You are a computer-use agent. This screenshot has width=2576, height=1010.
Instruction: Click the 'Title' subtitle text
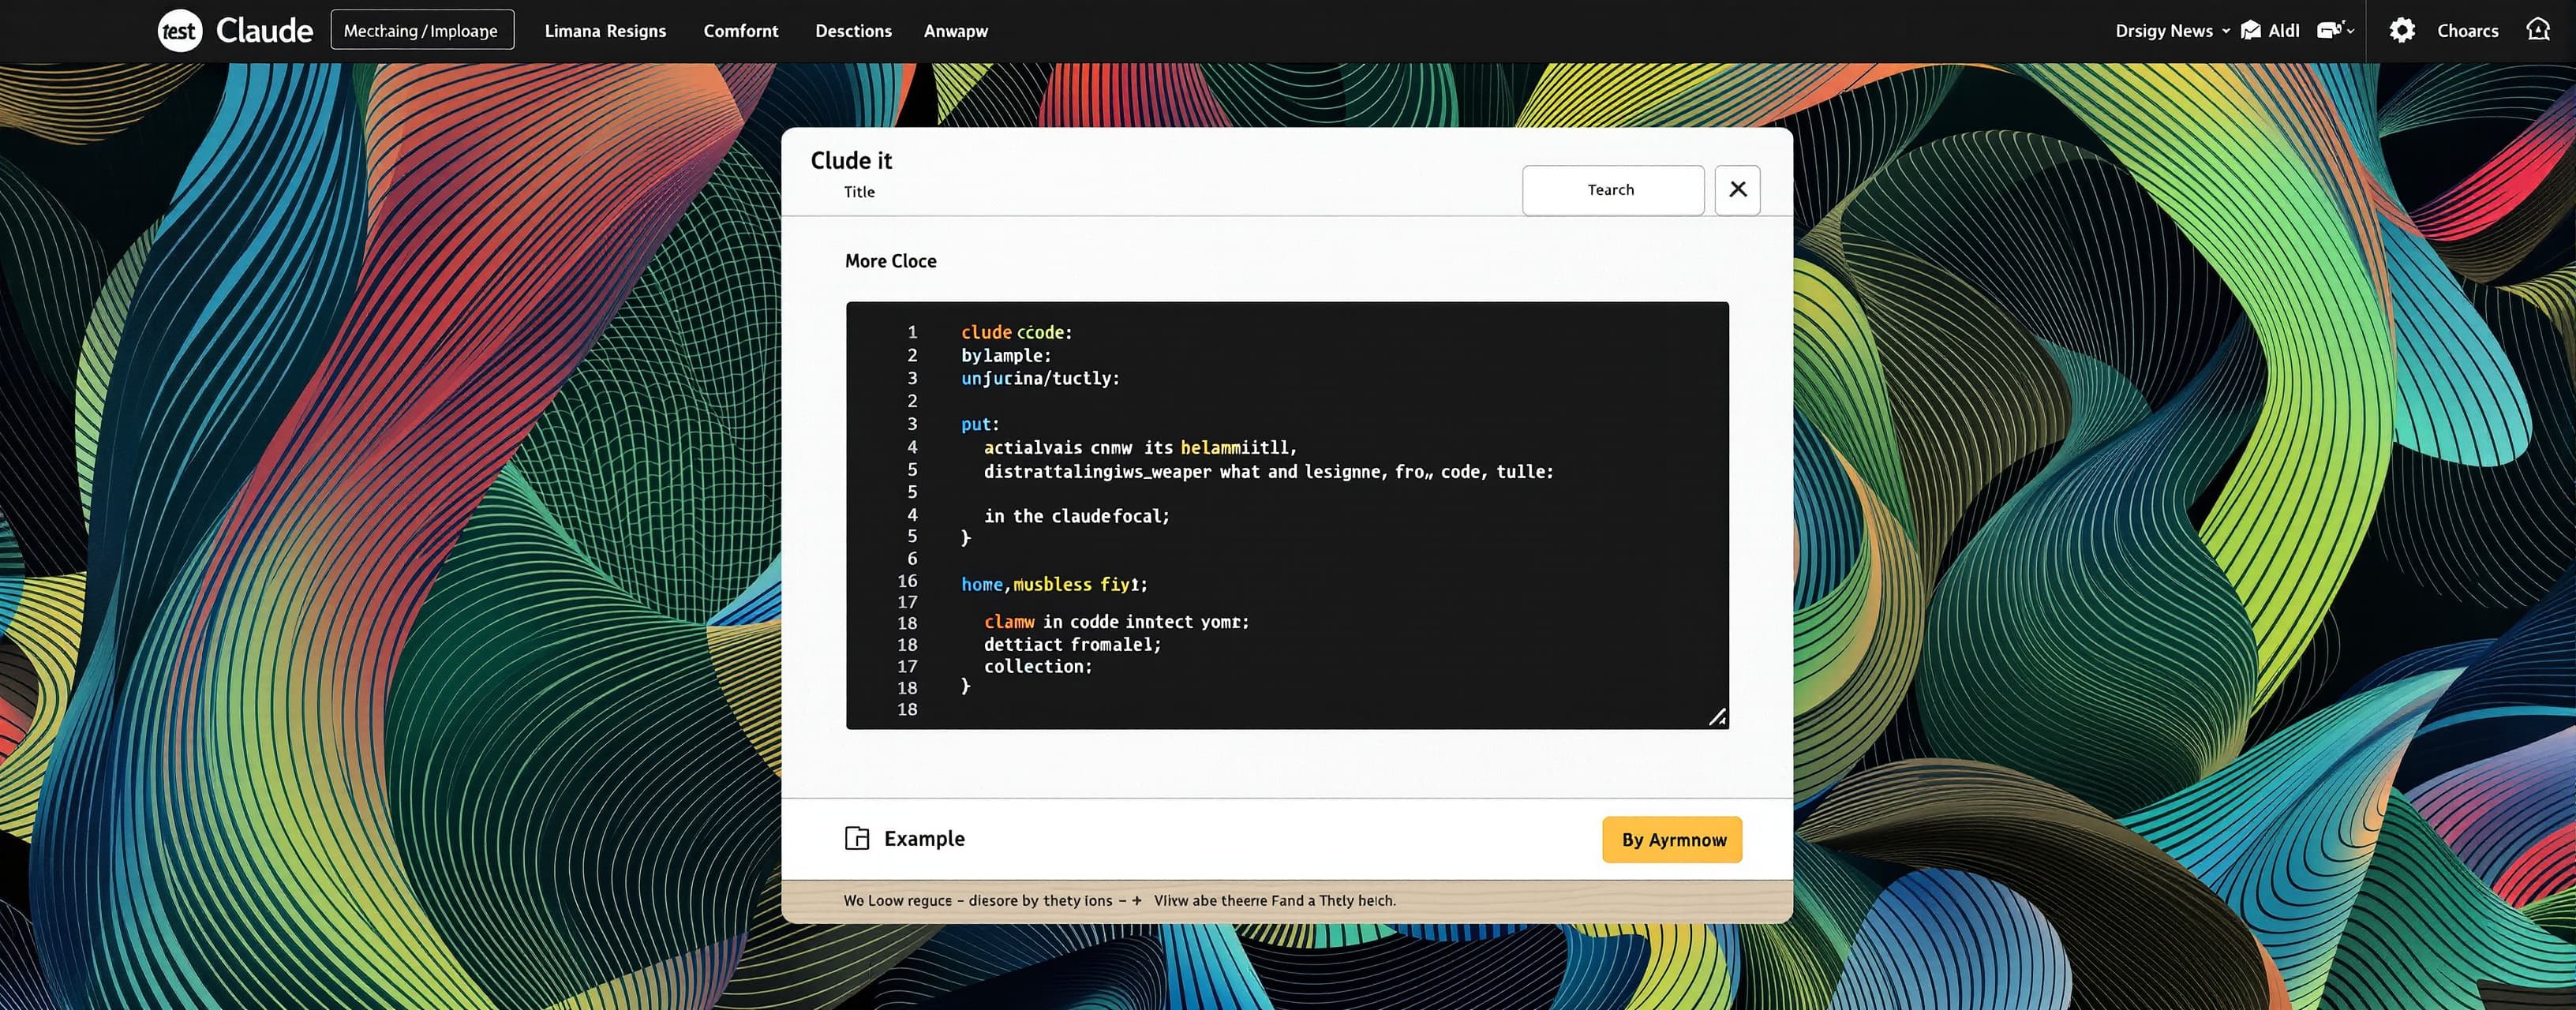pos(859,192)
